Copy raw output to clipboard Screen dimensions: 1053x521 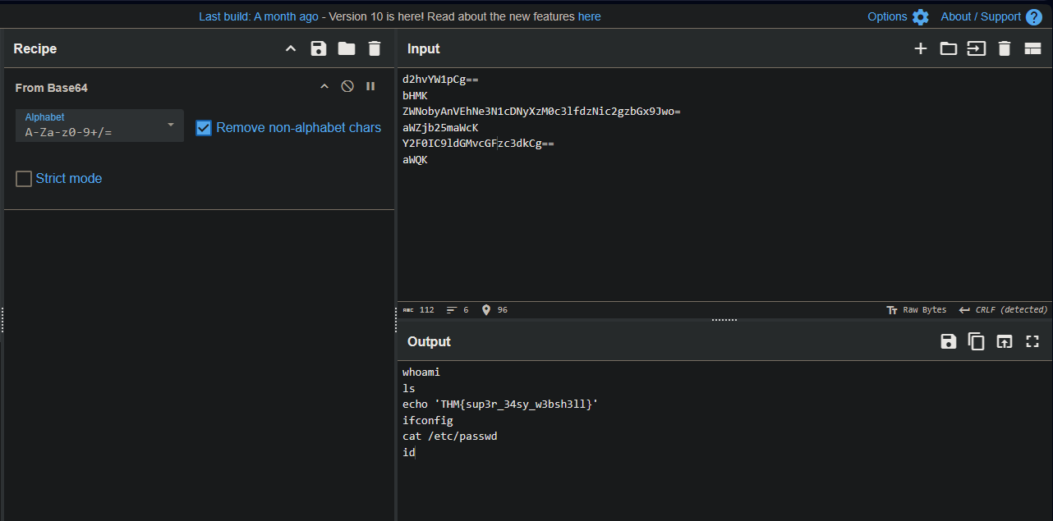tap(977, 342)
